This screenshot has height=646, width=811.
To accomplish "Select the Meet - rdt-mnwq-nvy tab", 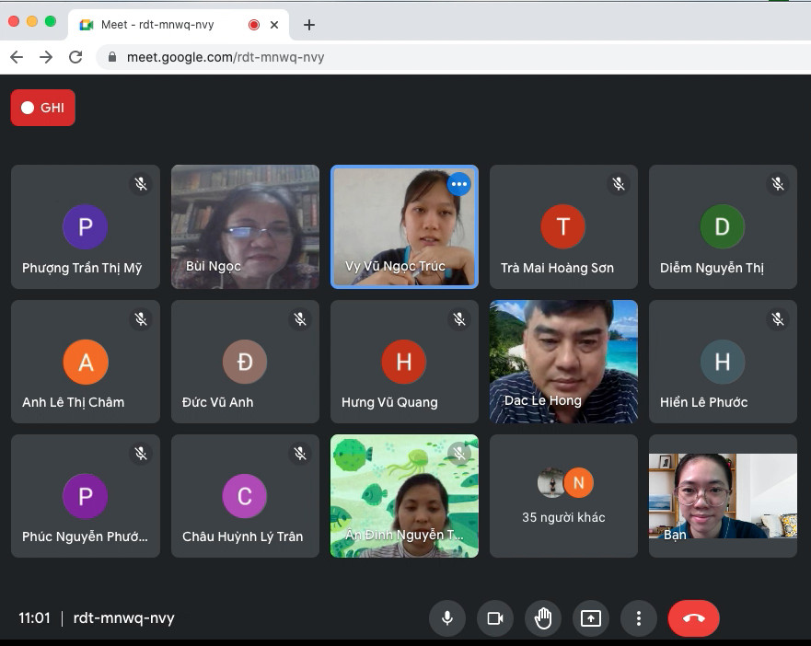I will tap(179, 25).
